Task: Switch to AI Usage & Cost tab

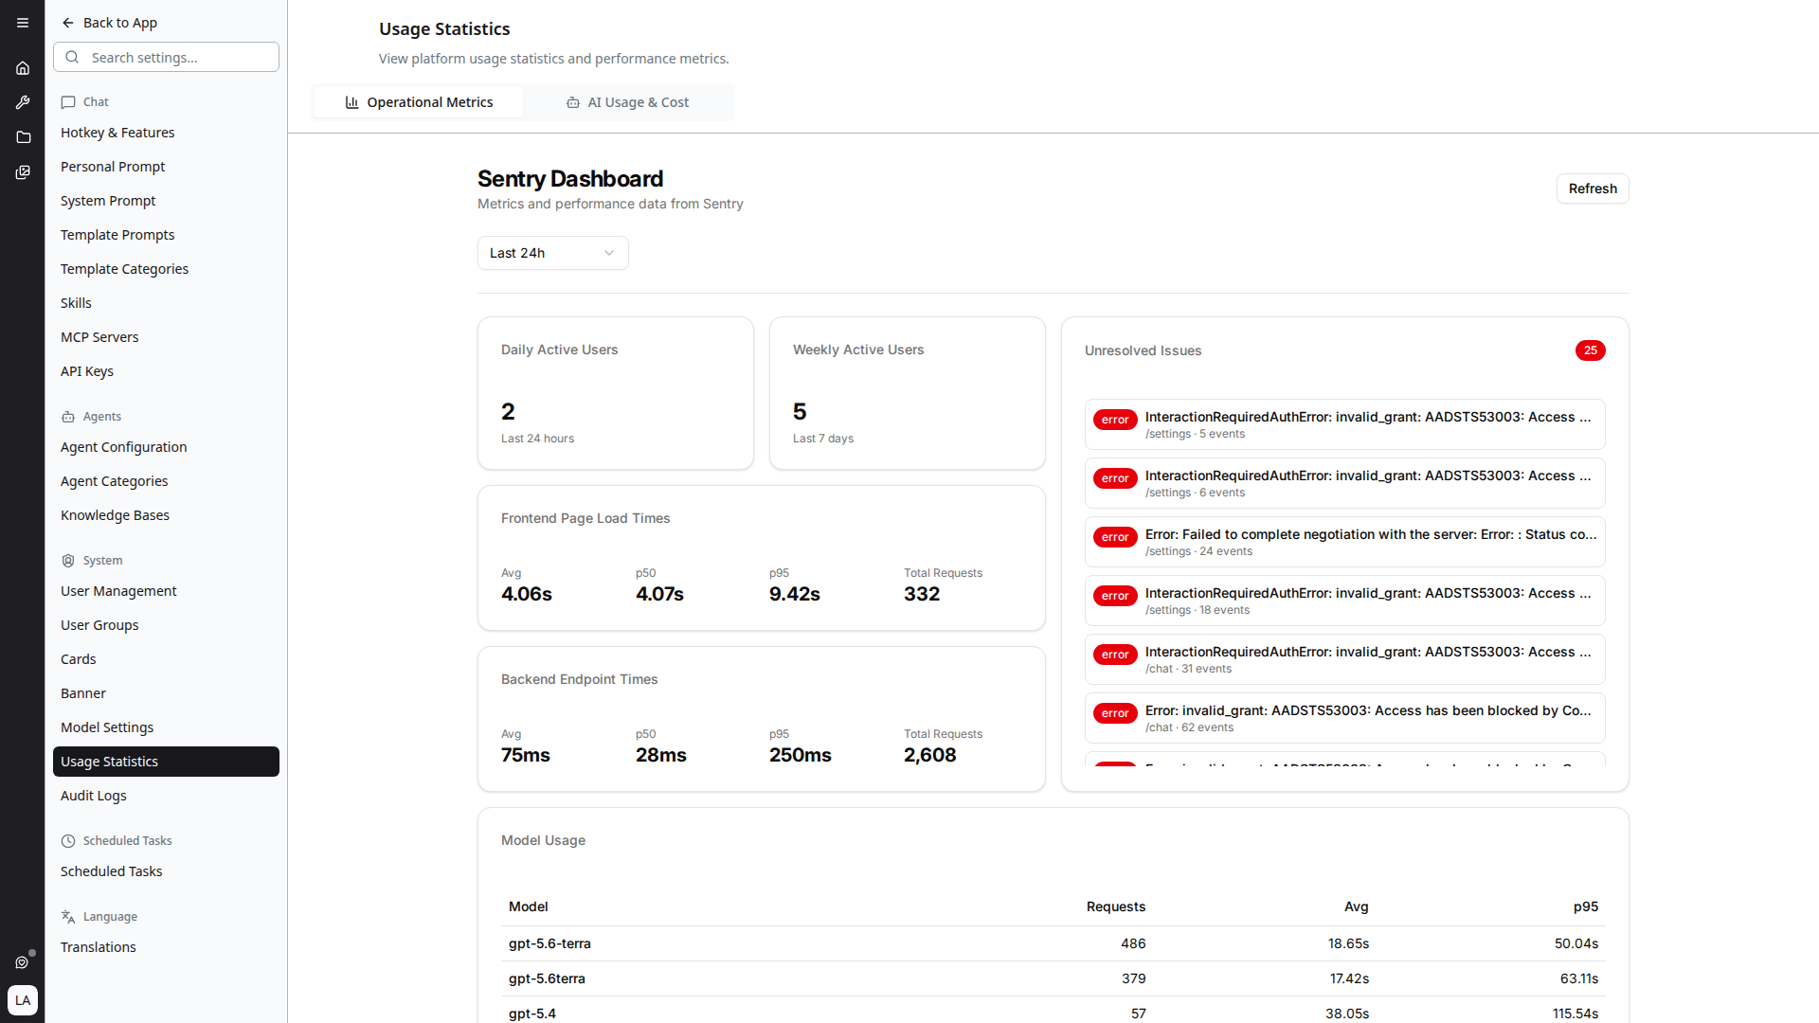Action: [628, 102]
